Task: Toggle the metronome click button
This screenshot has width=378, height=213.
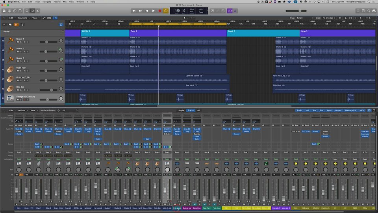Action: 235,11
